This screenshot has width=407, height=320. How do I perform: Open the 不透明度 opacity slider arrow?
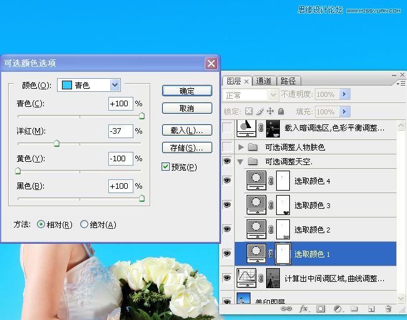click(x=345, y=94)
